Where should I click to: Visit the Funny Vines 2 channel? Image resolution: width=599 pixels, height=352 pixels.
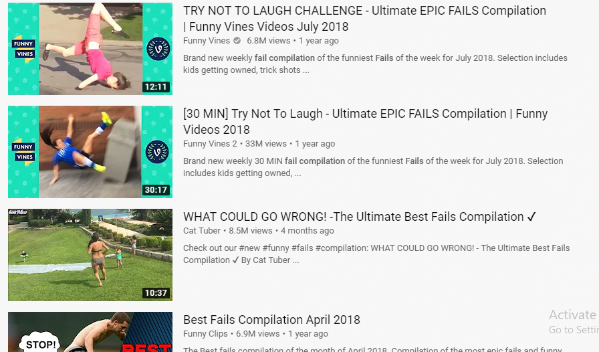point(210,143)
